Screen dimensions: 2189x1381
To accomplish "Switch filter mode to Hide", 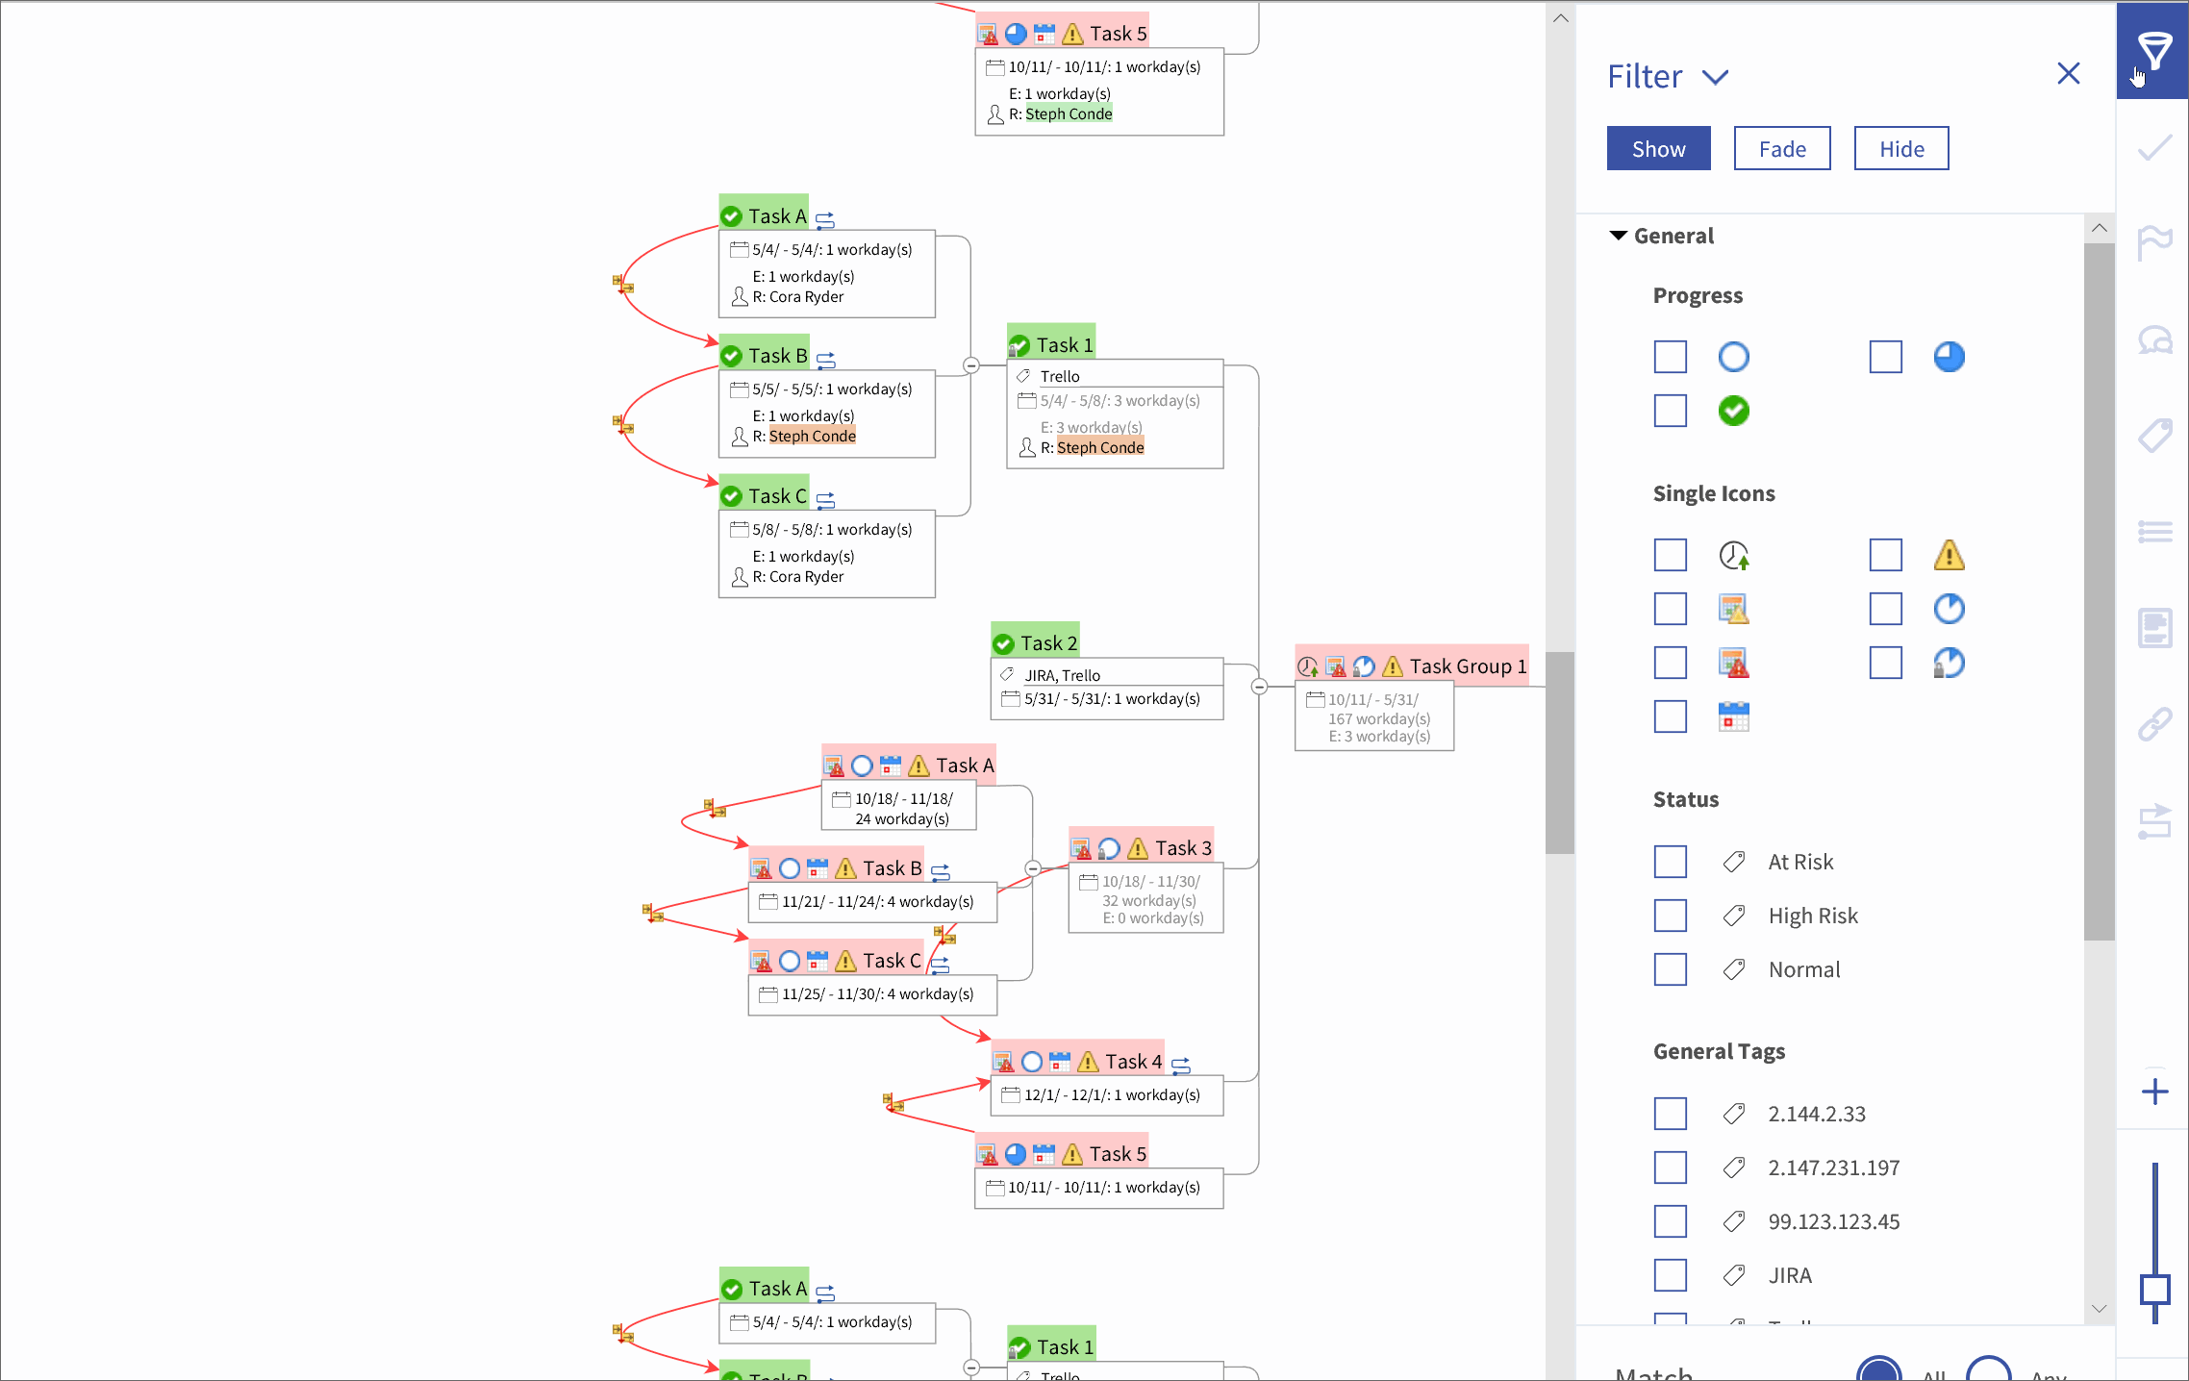I will point(1901,148).
